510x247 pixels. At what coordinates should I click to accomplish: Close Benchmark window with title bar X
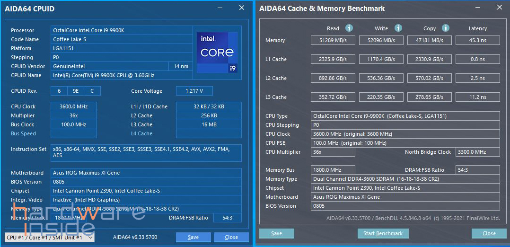(500, 8)
